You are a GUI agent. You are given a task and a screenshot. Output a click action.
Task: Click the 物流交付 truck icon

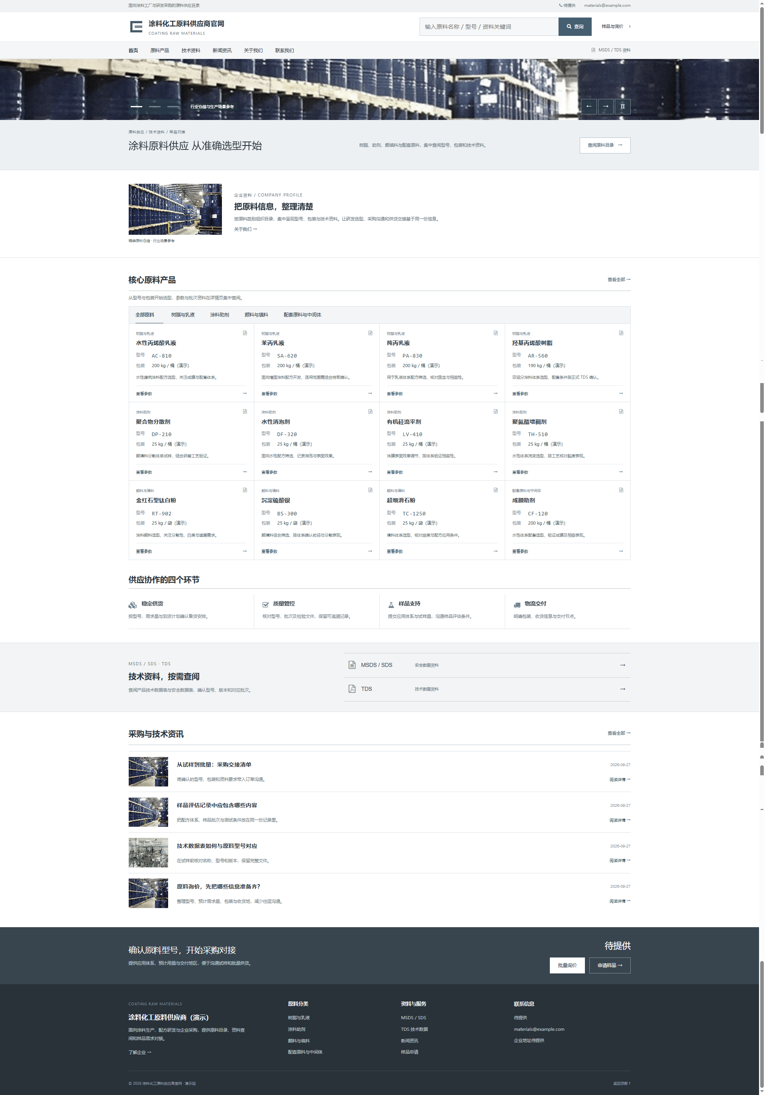tap(517, 605)
